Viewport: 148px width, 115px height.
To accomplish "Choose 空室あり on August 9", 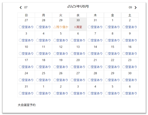I will [130, 40].
